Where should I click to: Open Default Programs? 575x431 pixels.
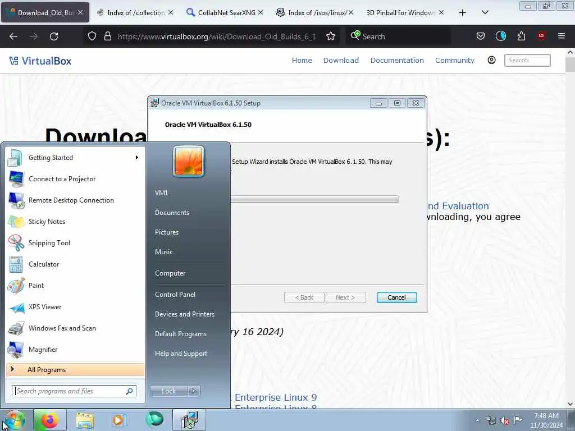[181, 334]
